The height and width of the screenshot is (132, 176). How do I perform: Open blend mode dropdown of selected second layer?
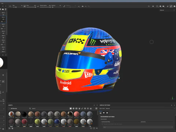tap(3, 17)
